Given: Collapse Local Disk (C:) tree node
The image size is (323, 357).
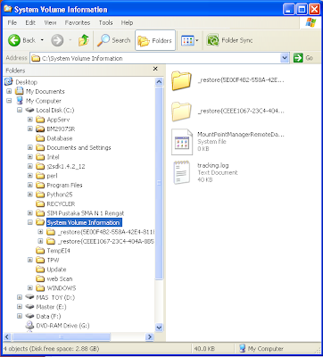Looking at the screenshot, I should click(20, 110).
